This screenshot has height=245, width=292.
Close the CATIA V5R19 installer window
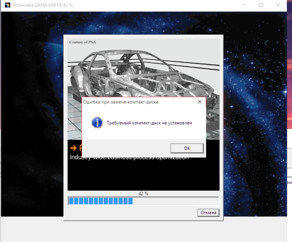point(278,5)
